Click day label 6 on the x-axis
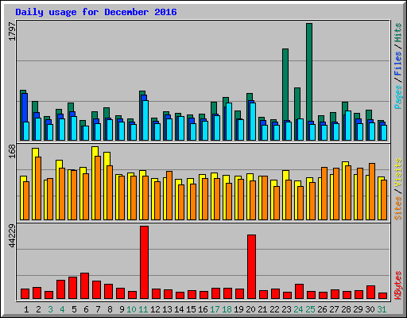This screenshot has width=407, height=318. click(x=86, y=309)
